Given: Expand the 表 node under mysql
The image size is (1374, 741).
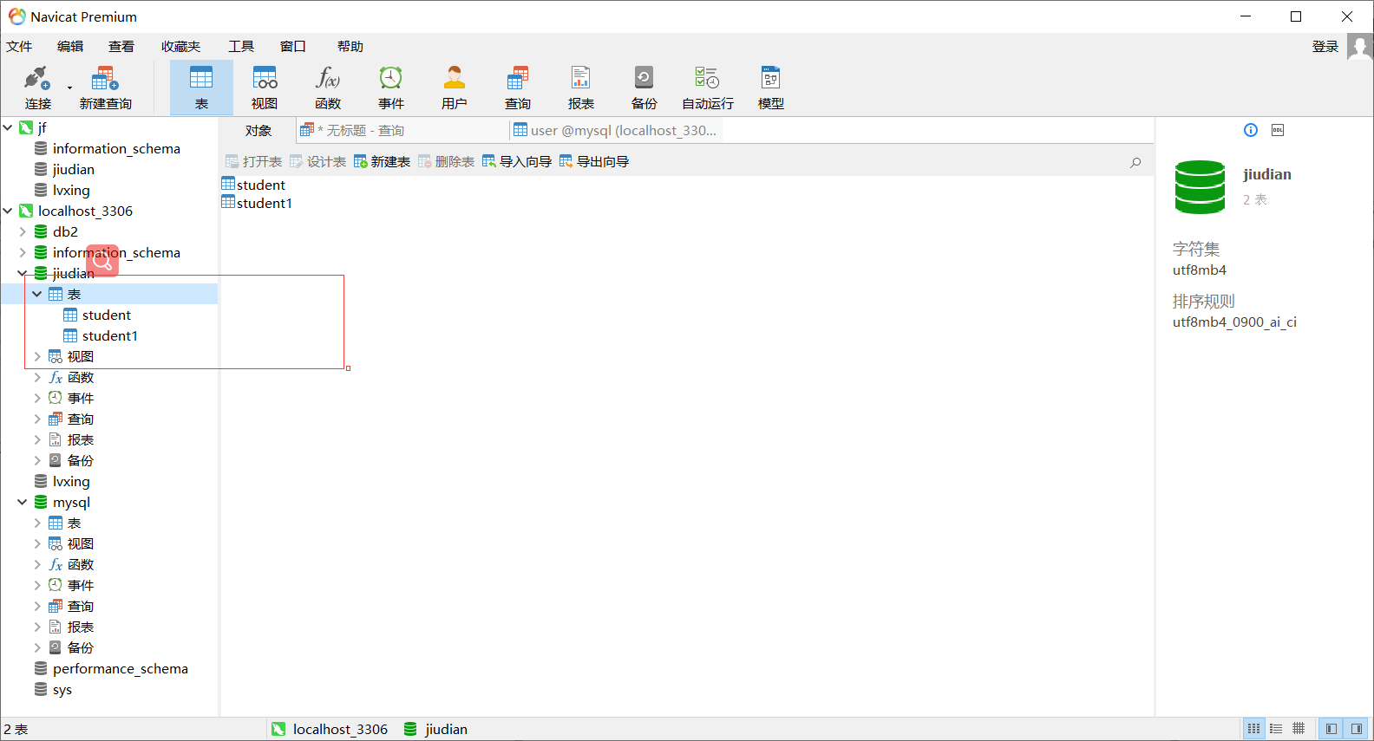Looking at the screenshot, I should (37, 523).
